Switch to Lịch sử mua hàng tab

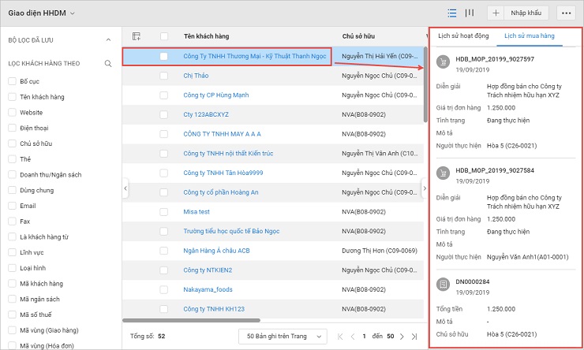pyautogui.click(x=530, y=35)
